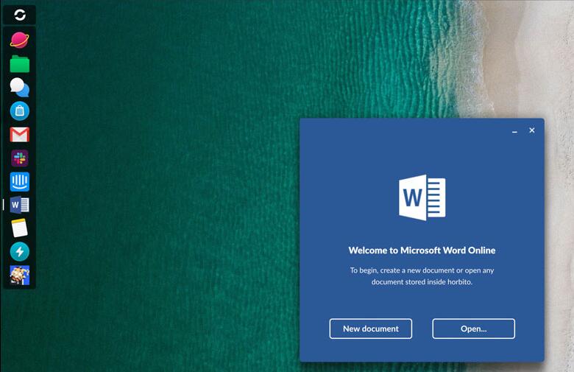Click the Open... button
574x372 pixels.
click(473, 329)
